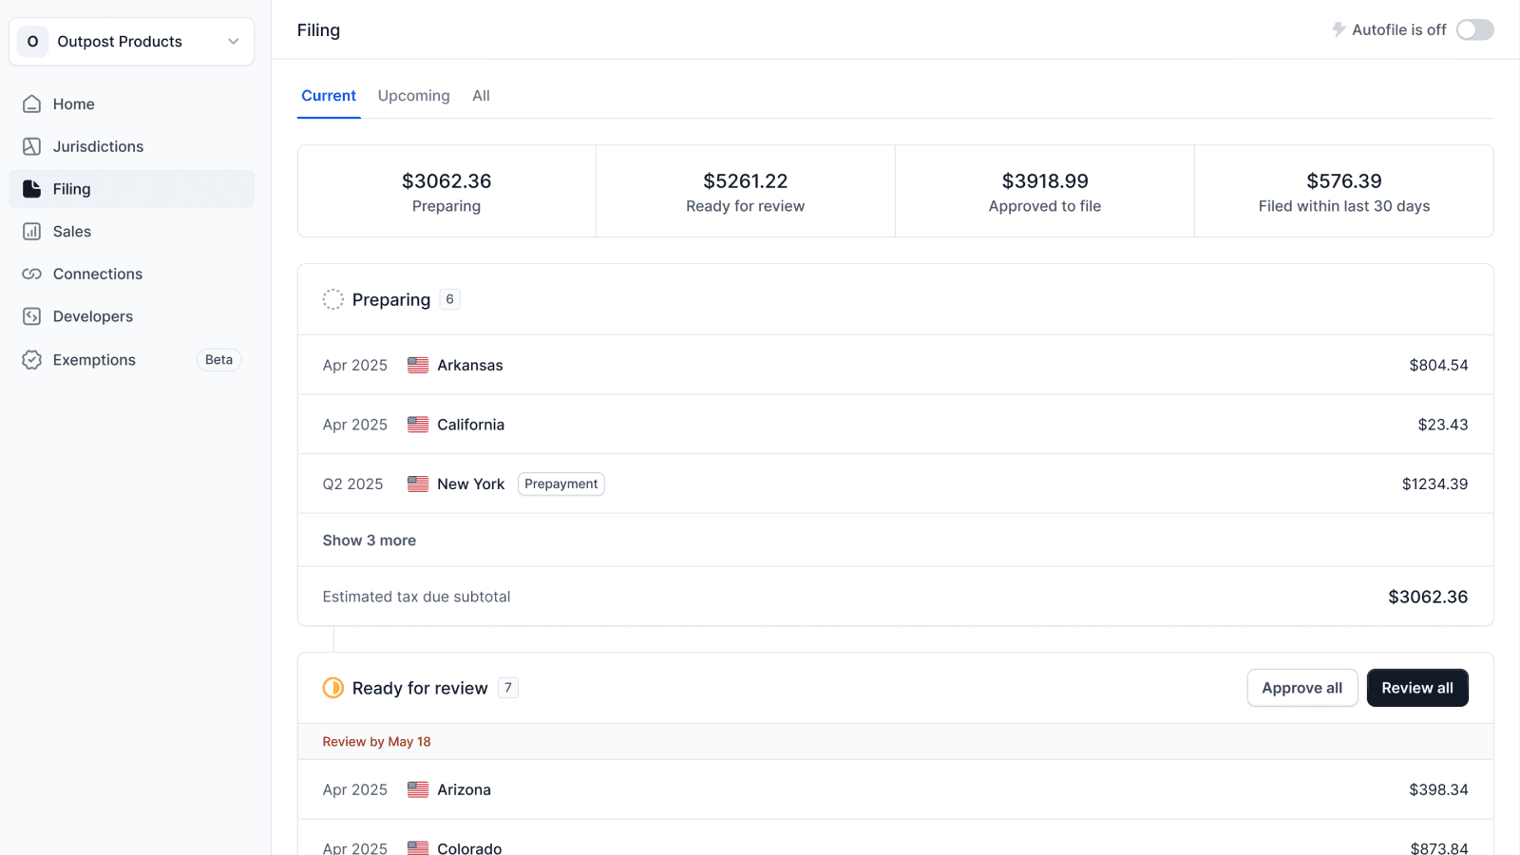Click the Prepayment badge on New York

point(560,484)
